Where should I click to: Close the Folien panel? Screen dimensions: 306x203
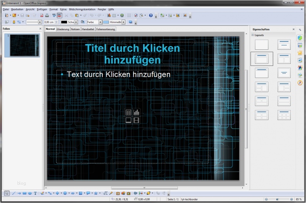coord(40,29)
